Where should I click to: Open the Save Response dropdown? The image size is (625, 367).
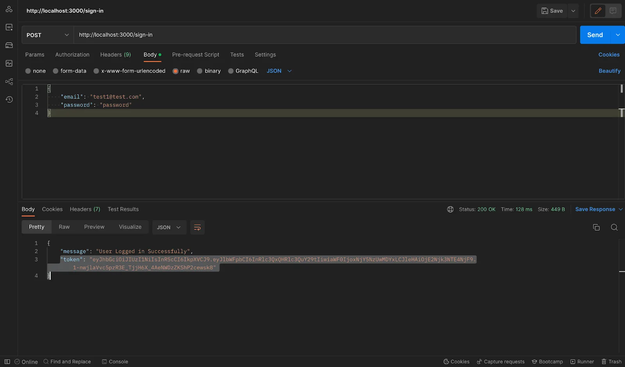pos(598,209)
